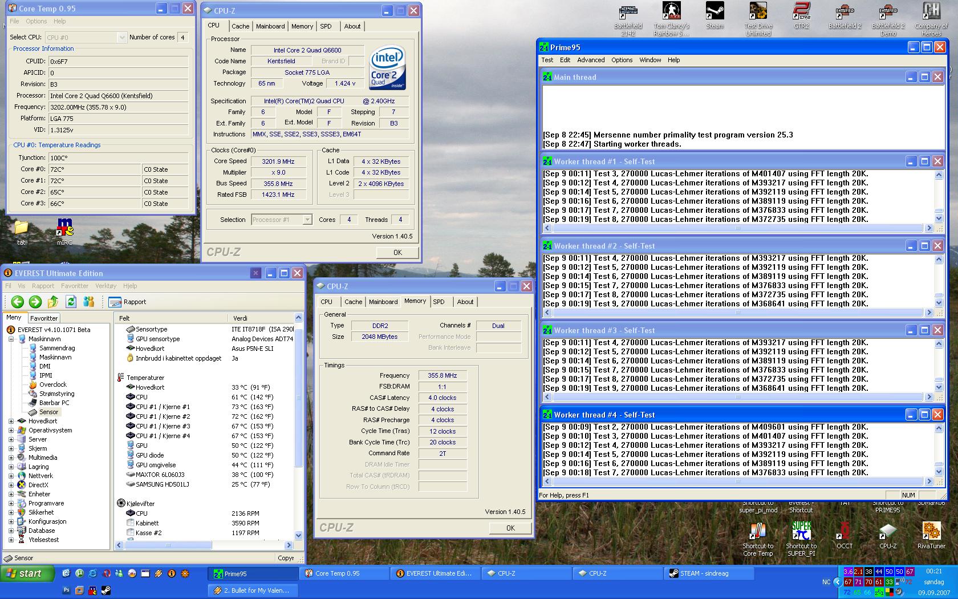
Task: Open RivaTuner desktop icon
Action: click(931, 536)
